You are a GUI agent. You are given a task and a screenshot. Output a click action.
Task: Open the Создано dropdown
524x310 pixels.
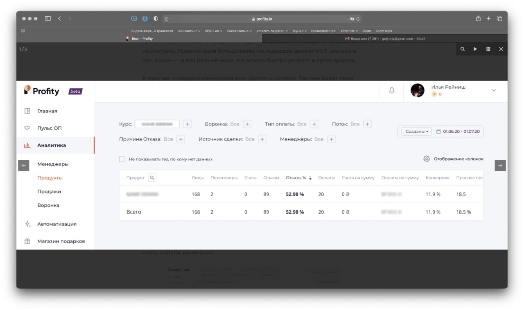pyautogui.click(x=416, y=132)
